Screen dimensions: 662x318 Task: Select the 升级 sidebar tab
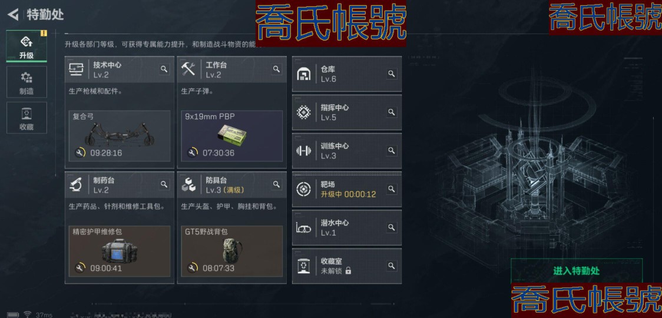pos(27,47)
